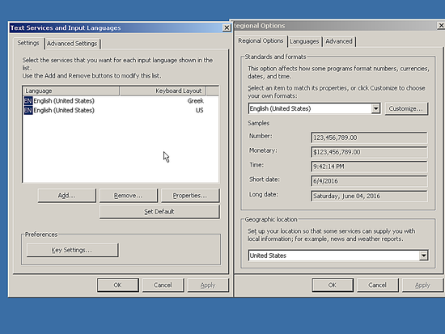445x334 pixels.
Task: Click the EN icon beside US layout
Action: click(x=28, y=110)
